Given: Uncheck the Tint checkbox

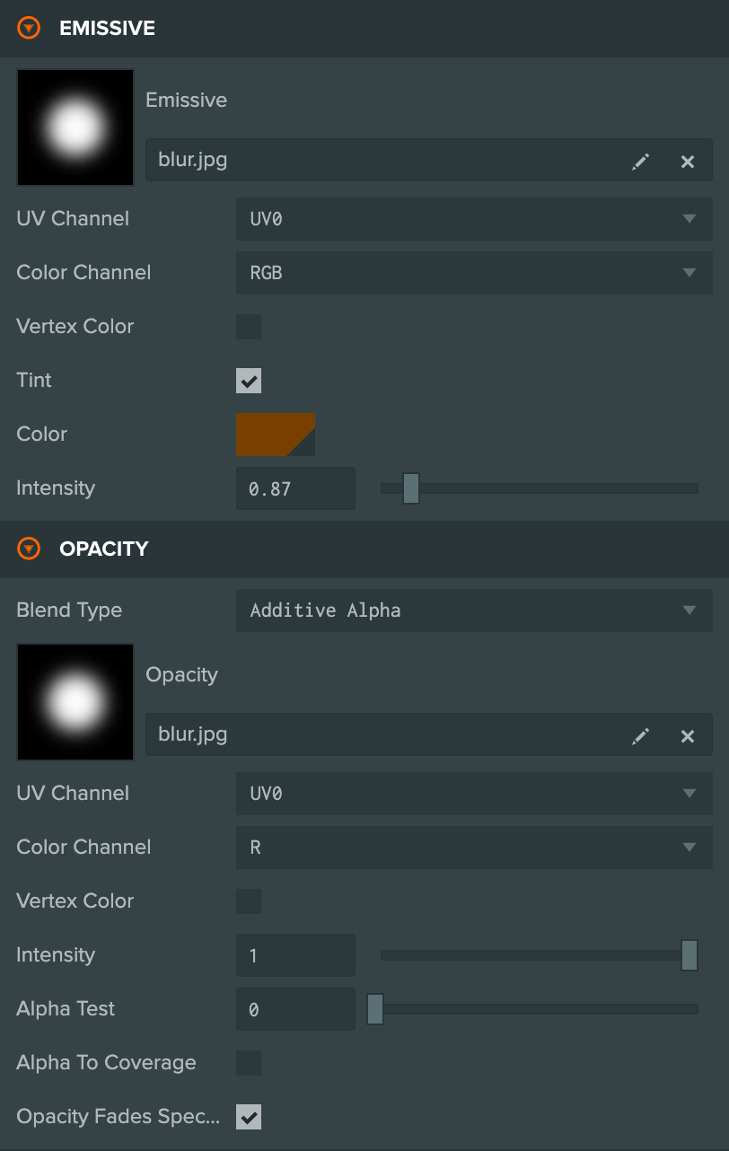Looking at the screenshot, I should [249, 381].
